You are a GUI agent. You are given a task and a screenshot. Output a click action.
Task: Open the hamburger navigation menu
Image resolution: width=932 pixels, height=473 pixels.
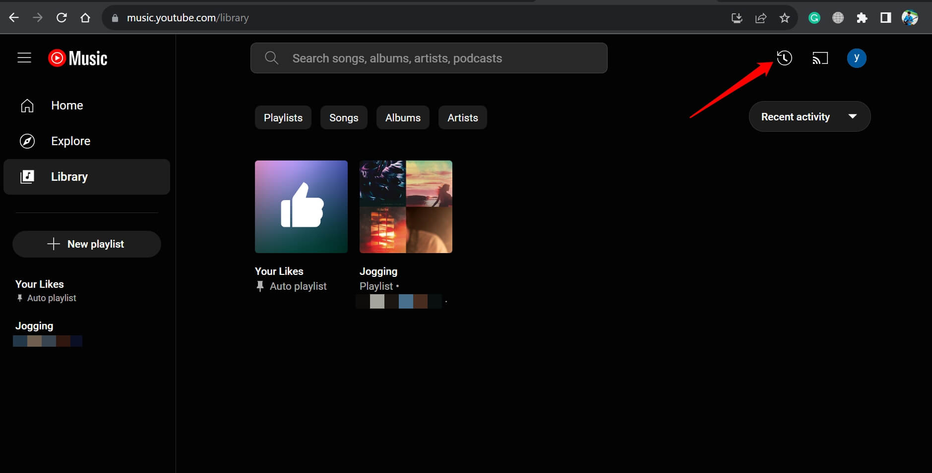pos(24,57)
